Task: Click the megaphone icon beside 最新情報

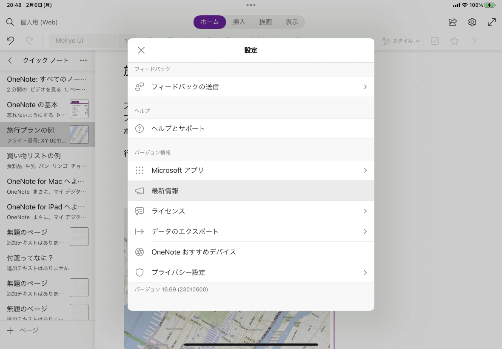Action: pyautogui.click(x=139, y=191)
